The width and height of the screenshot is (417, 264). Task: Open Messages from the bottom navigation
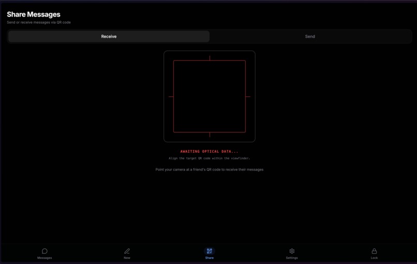[44, 254]
